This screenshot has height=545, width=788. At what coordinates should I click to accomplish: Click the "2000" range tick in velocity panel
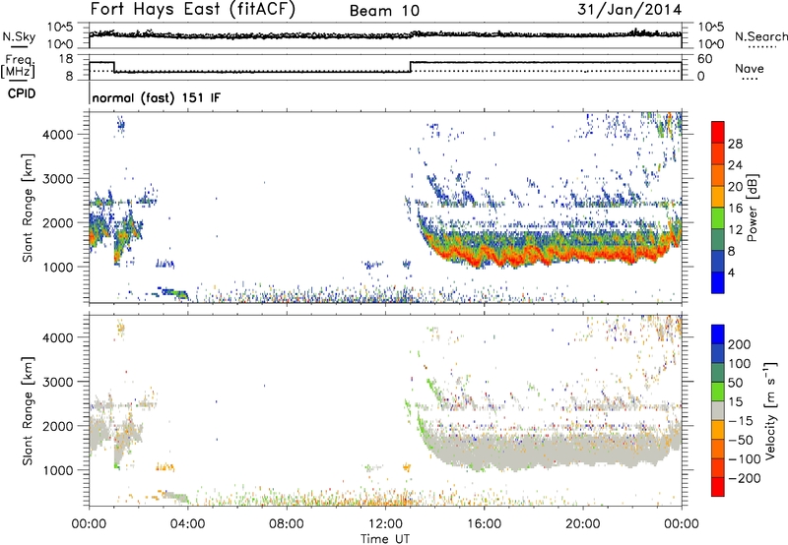point(57,426)
